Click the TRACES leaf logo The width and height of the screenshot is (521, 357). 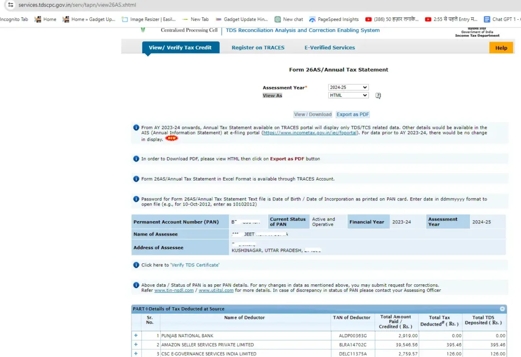click(x=143, y=30)
